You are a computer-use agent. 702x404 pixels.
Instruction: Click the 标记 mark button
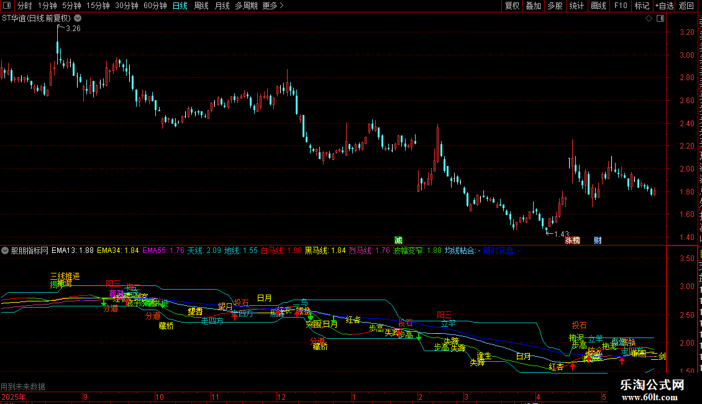[x=642, y=6]
